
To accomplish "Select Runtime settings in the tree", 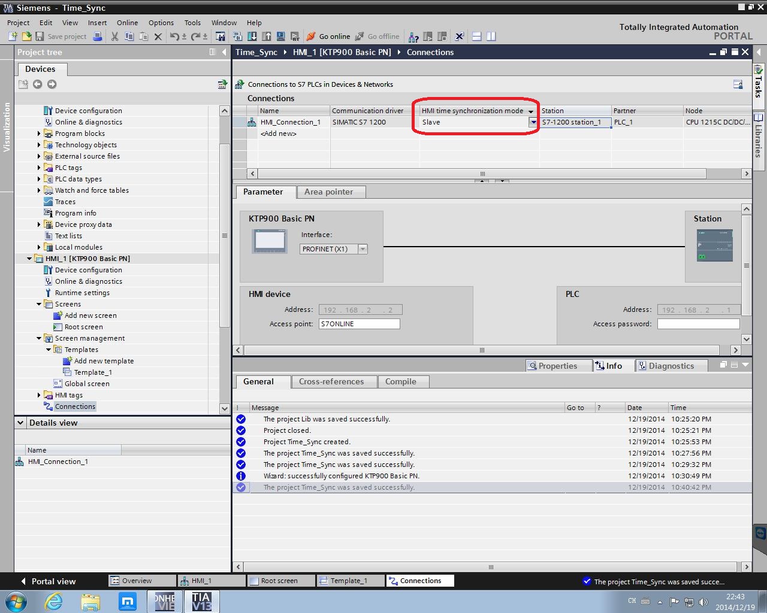I will (82, 293).
